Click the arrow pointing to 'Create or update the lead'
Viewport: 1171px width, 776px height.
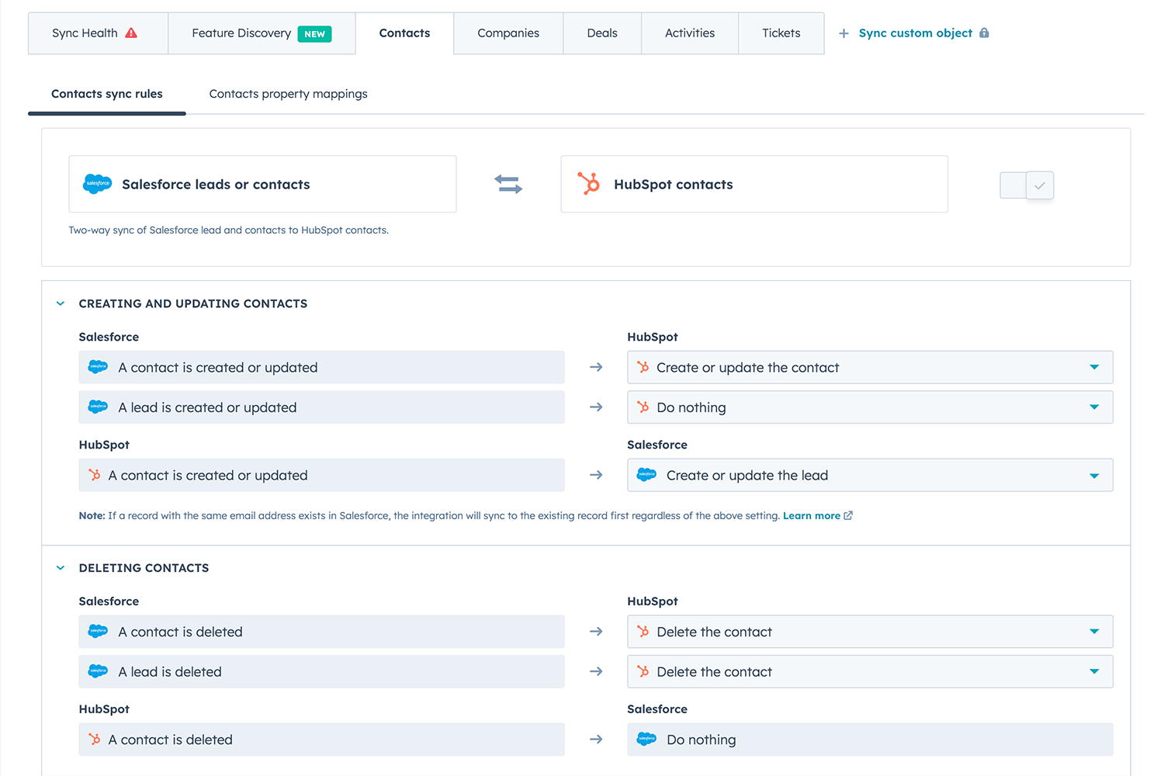[596, 475]
